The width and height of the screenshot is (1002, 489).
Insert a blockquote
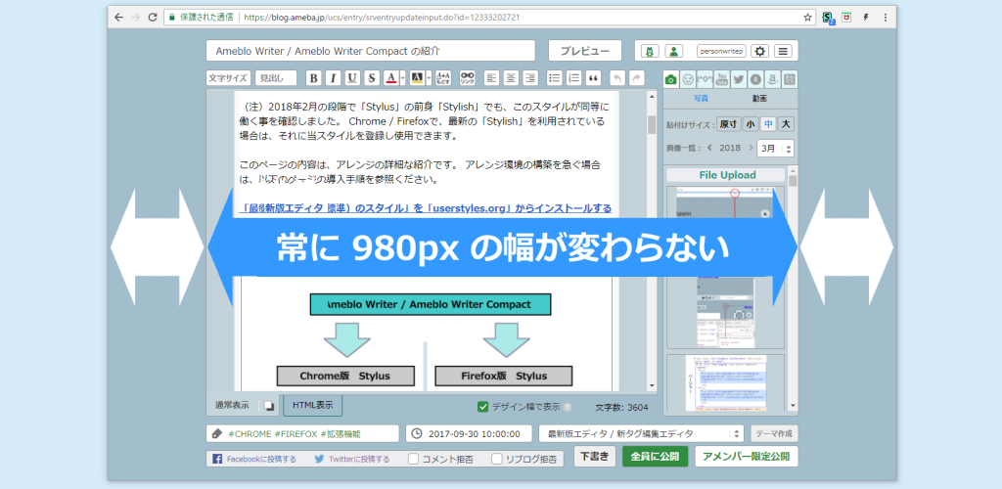594,78
